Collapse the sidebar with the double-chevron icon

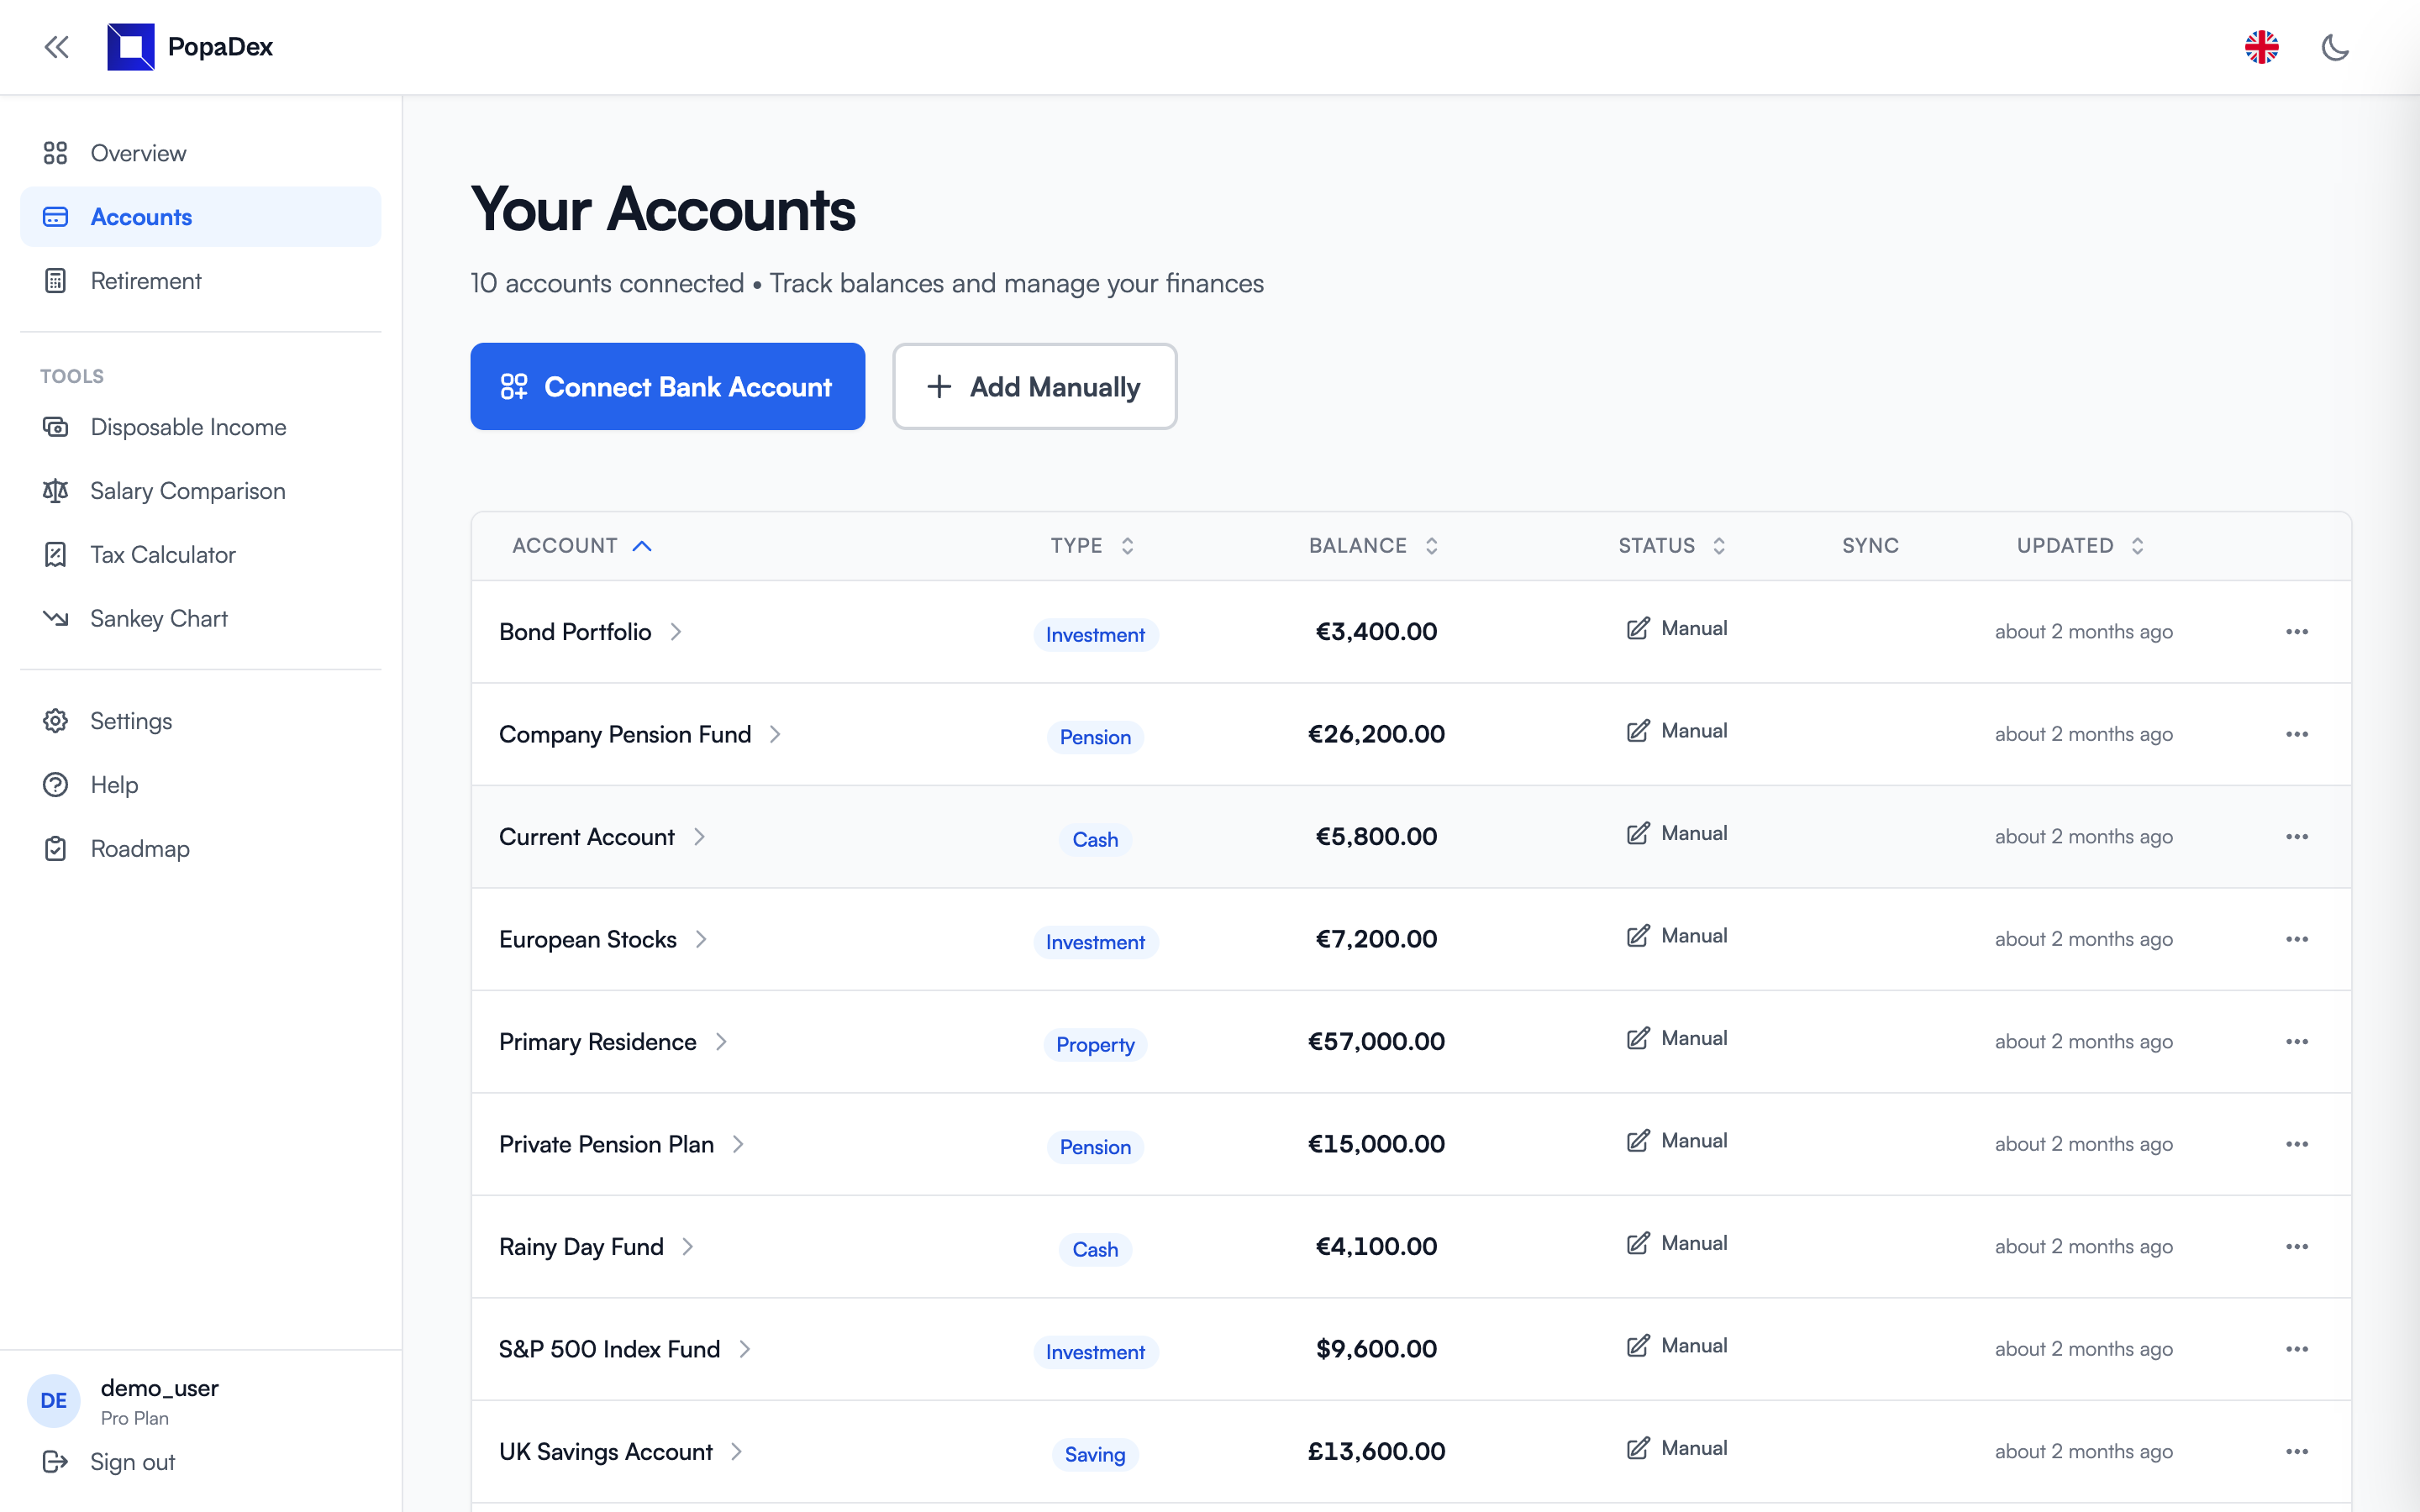click(x=56, y=47)
